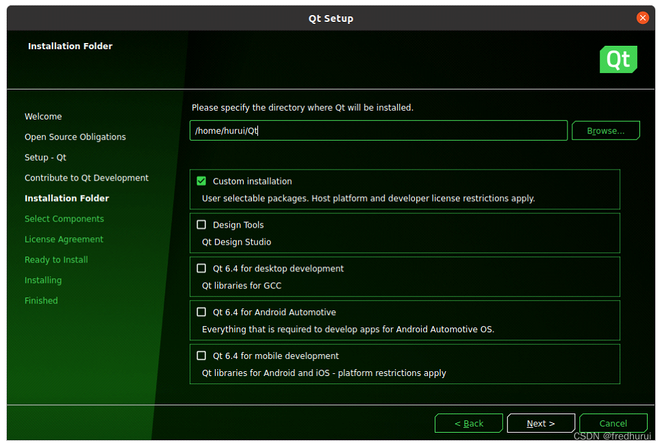Select Open Source Obligations step
The height and width of the screenshot is (447, 662).
pyautogui.click(x=75, y=137)
